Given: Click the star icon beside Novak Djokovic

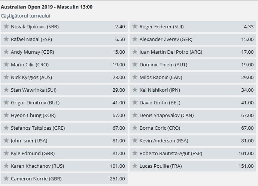Looking at the screenshot, I should (6, 26).
